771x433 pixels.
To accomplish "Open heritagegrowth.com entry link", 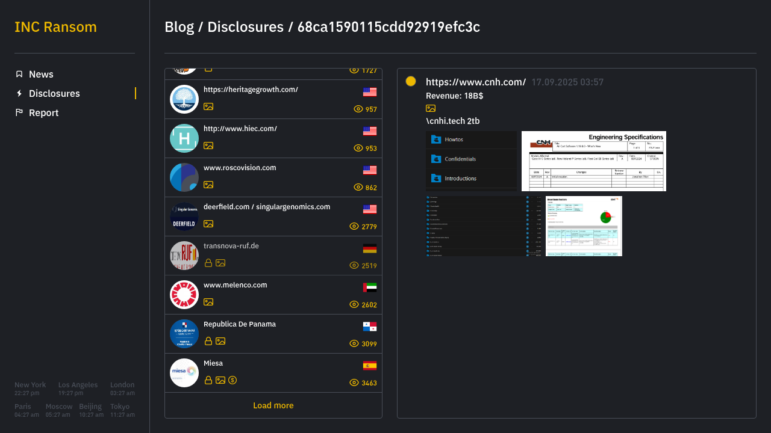I will [251, 90].
